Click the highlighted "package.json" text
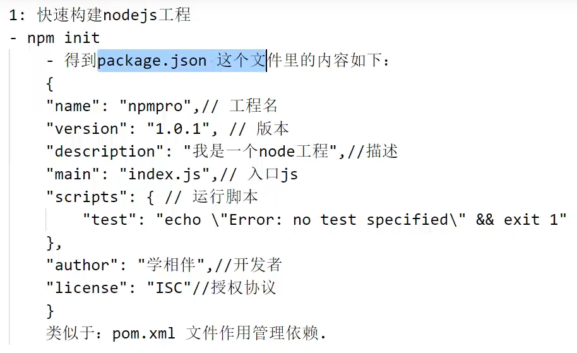 tap(152, 61)
